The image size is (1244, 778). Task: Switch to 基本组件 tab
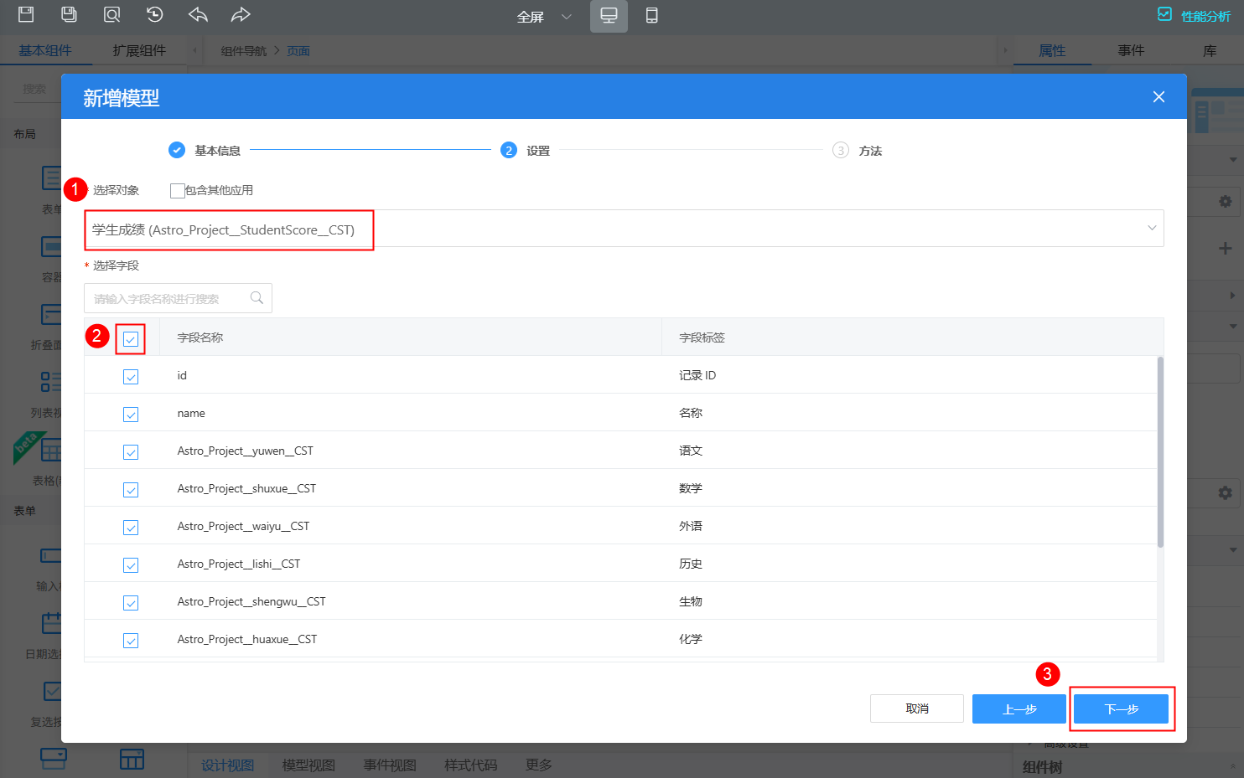pos(45,50)
